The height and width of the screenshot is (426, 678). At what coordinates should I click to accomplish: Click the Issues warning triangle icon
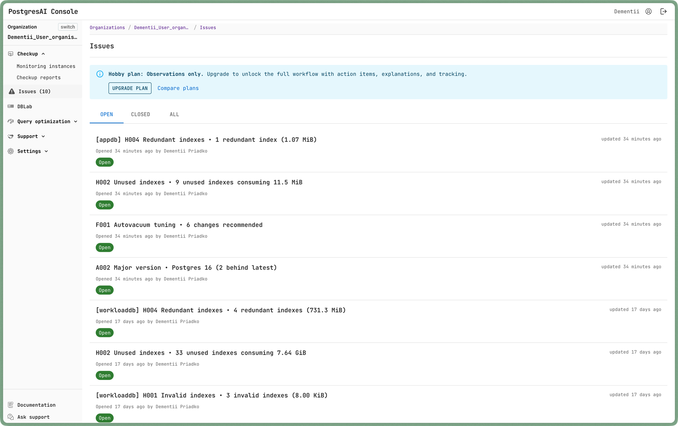click(x=12, y=91)
